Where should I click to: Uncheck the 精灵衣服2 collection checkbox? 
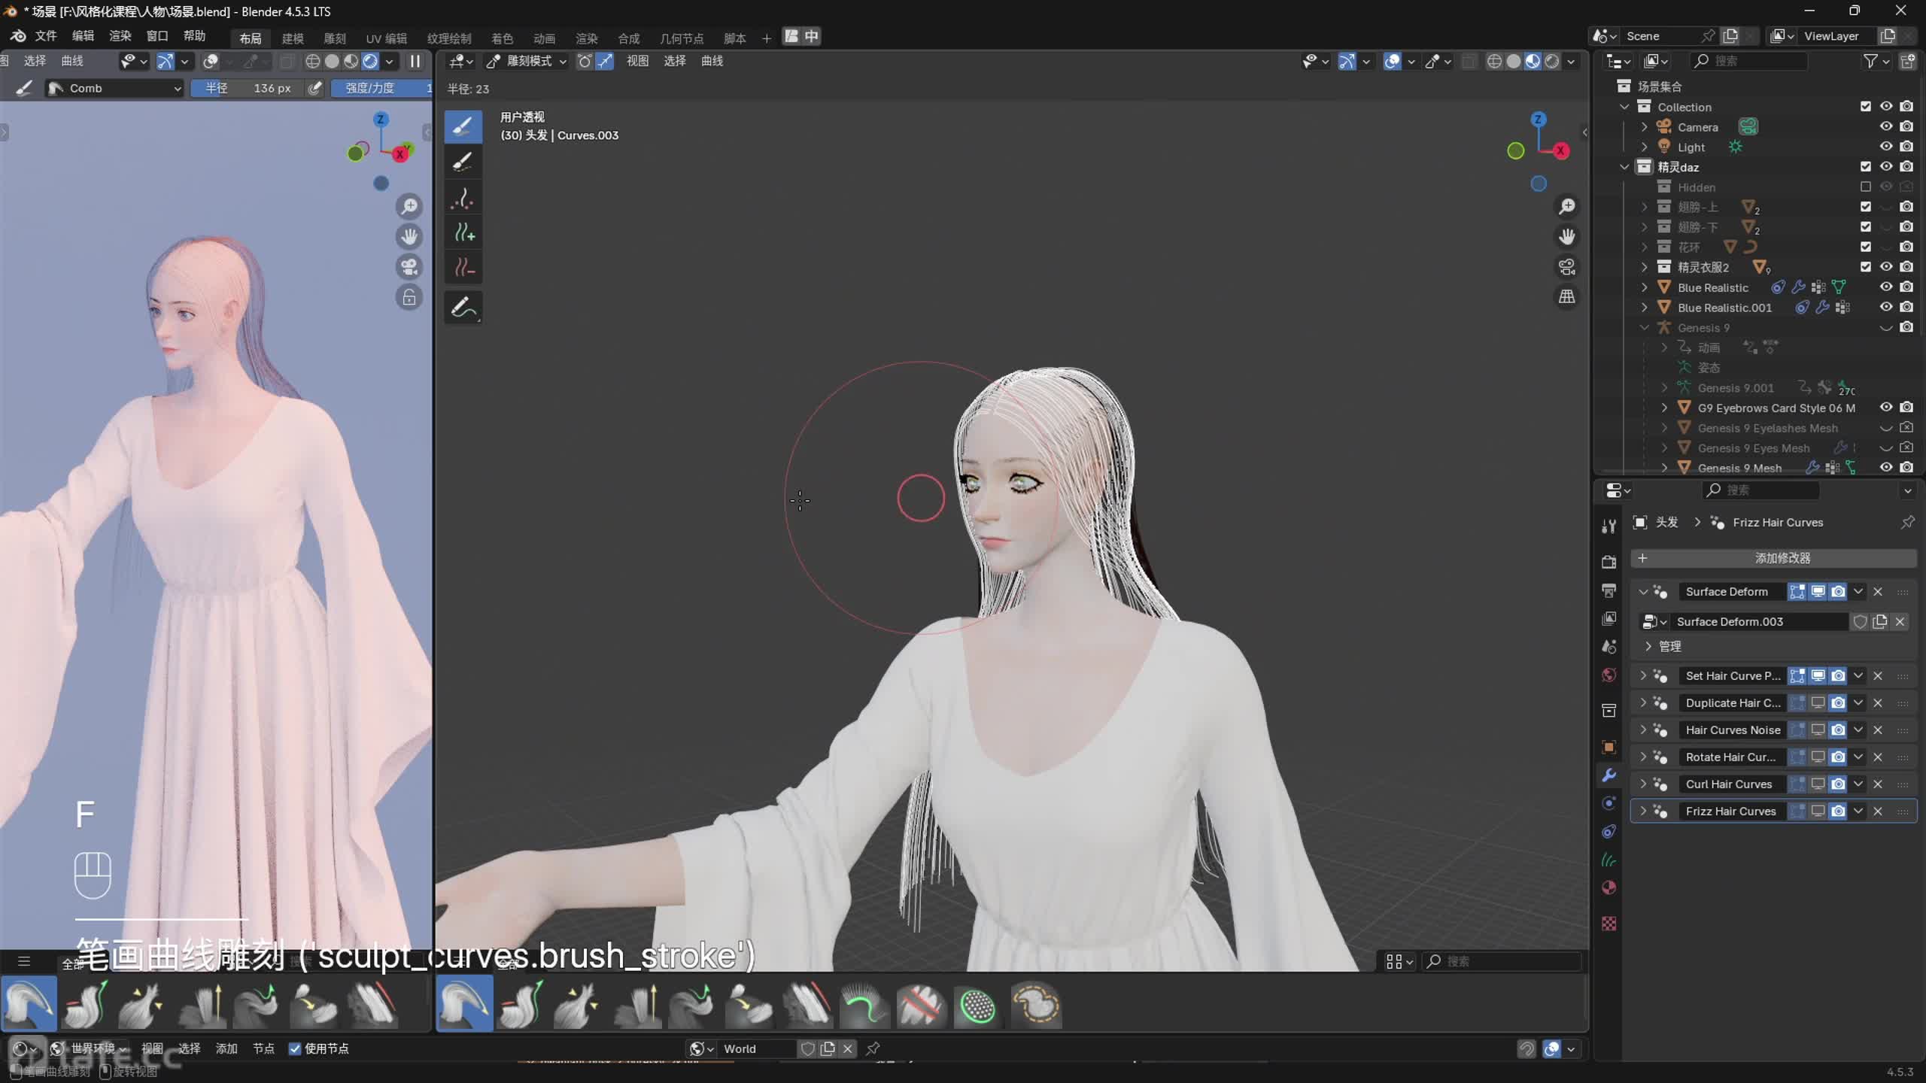point(1865,267)
